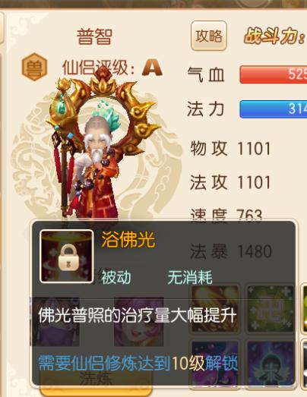
Task: Click the blue 法力 mana bar
Action: (x=274, y=109)
